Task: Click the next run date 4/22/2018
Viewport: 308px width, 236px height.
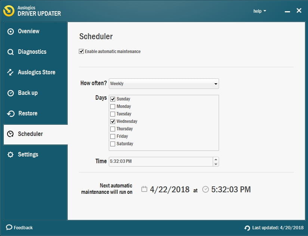Action: [170, 189]
